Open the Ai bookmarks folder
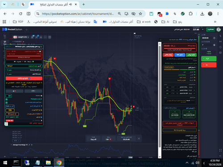The image size is (223, 167). (x=165, y=22)
